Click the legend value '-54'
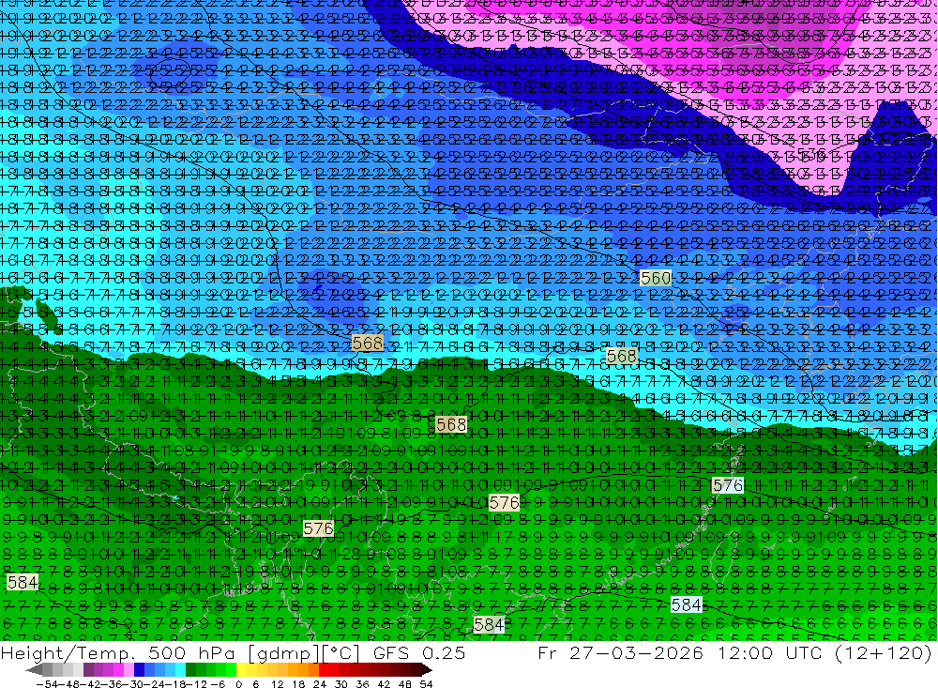Image resolution: width=938 pixels, height=688 pixels. pyautogui.click(x=45, y=684)
